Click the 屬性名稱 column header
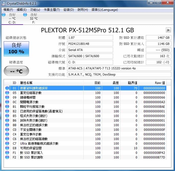The height and width of the screenshot is (171, 175). (51, 83)
